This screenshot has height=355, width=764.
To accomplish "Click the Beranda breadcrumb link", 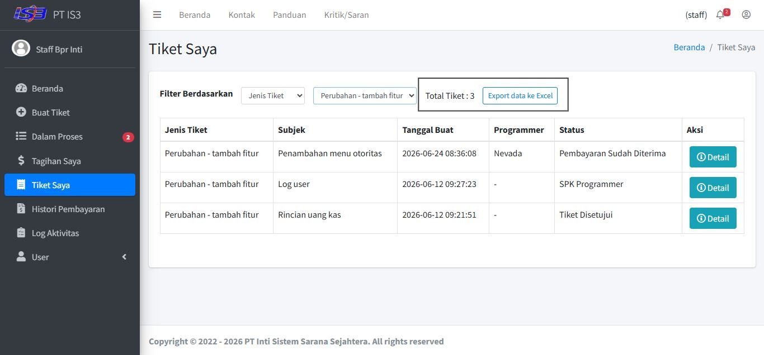I will pos(689,47).
